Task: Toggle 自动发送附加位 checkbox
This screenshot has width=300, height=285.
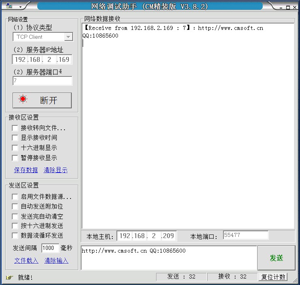Action: click(15, 207)
